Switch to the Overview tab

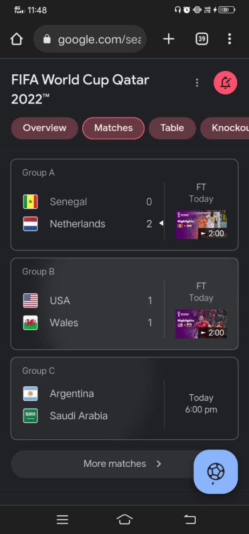pos(44,128)
